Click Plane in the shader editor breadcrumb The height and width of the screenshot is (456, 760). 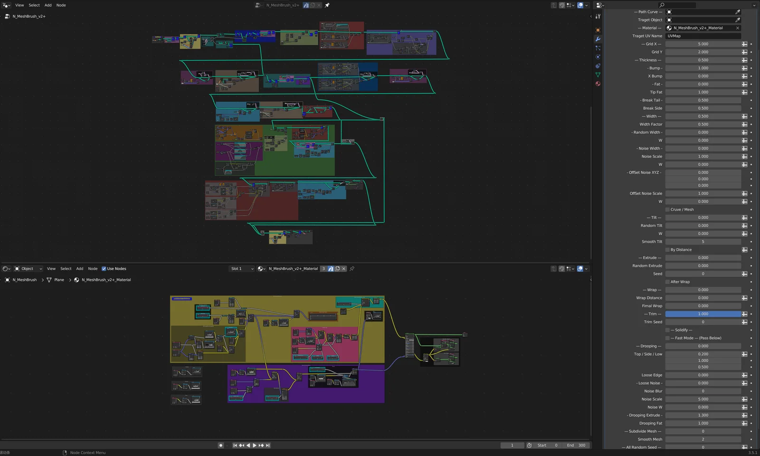tap(59, 280)
